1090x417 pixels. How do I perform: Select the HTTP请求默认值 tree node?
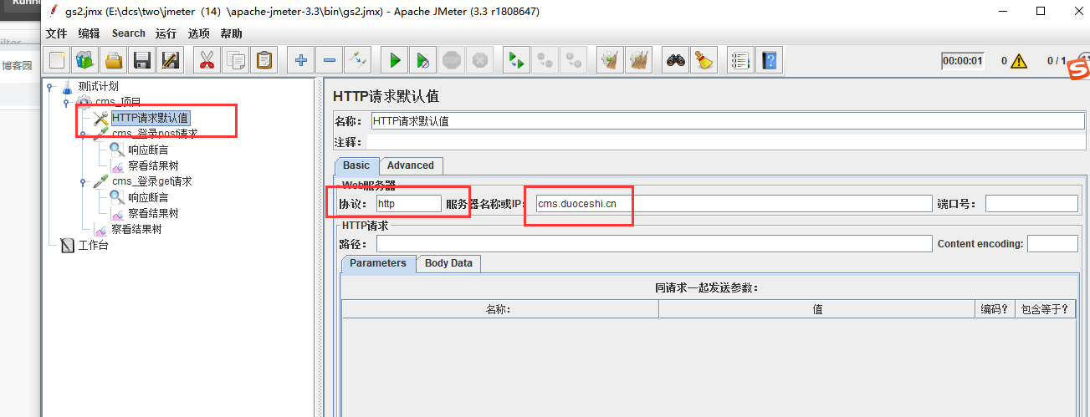tap(150, 118)
